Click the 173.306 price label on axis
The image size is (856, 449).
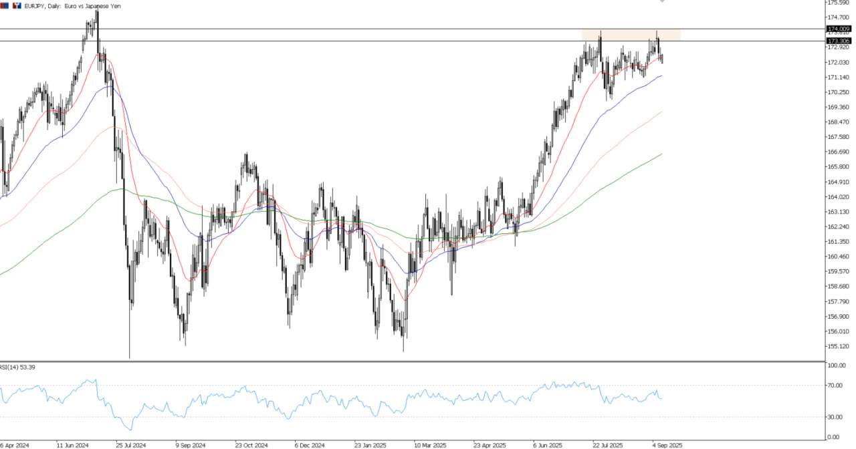pos(839,41)
